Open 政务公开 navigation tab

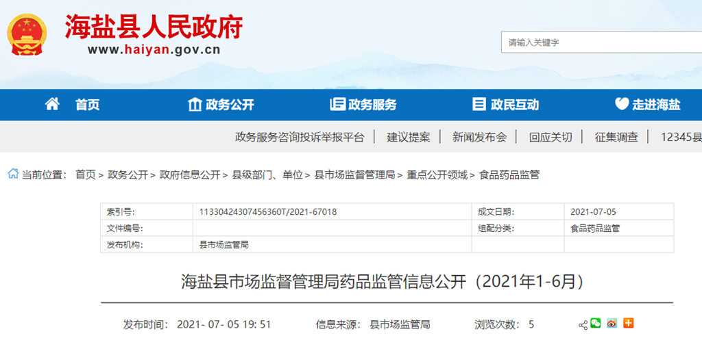tap(230, 105)
